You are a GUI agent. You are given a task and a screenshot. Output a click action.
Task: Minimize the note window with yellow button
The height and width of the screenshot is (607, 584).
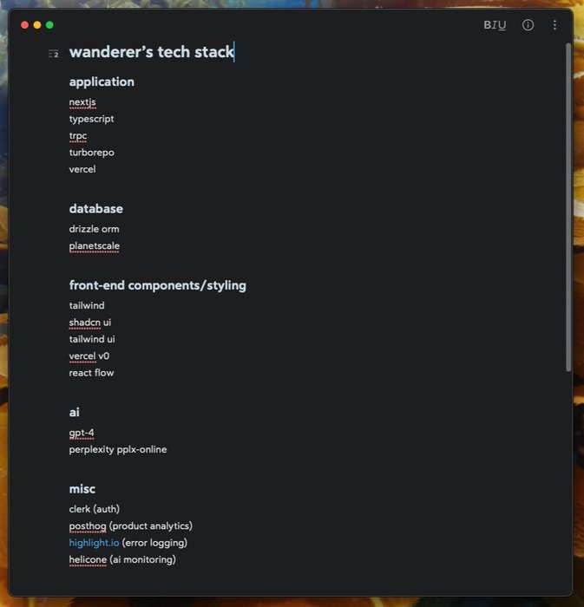(37, 25)
